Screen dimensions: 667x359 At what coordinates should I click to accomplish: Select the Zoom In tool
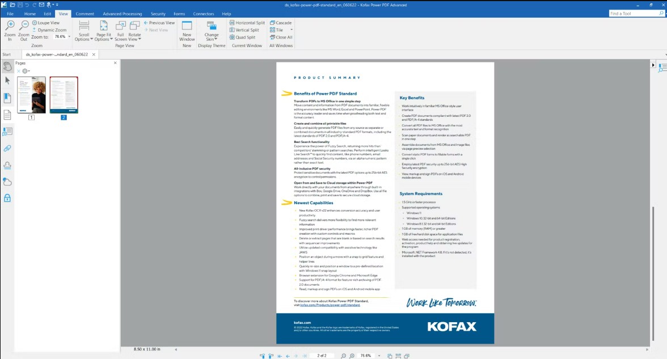10,29
